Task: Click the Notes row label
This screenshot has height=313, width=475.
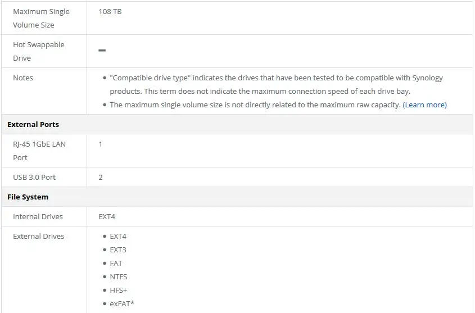Action: pyautogui.click(x=22, y=78)
